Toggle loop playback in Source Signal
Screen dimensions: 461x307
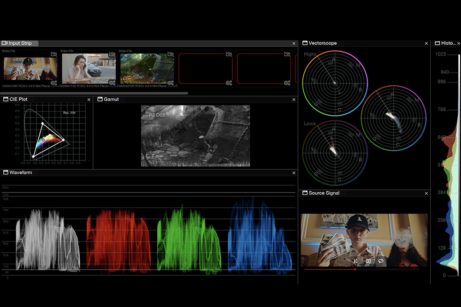coord(381,261)
